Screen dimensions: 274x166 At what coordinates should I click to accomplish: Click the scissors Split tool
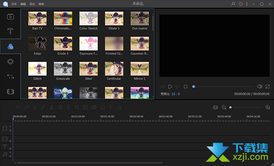point(52,107)
